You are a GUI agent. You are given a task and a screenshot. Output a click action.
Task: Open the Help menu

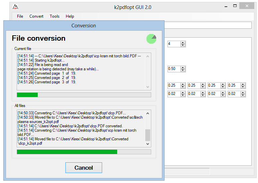click(x=70, y=16)
